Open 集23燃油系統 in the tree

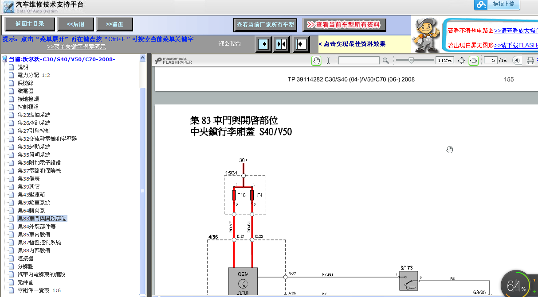(x=34, y=115)
